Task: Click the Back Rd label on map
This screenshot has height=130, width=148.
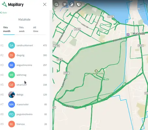Action: click(70, 107)
